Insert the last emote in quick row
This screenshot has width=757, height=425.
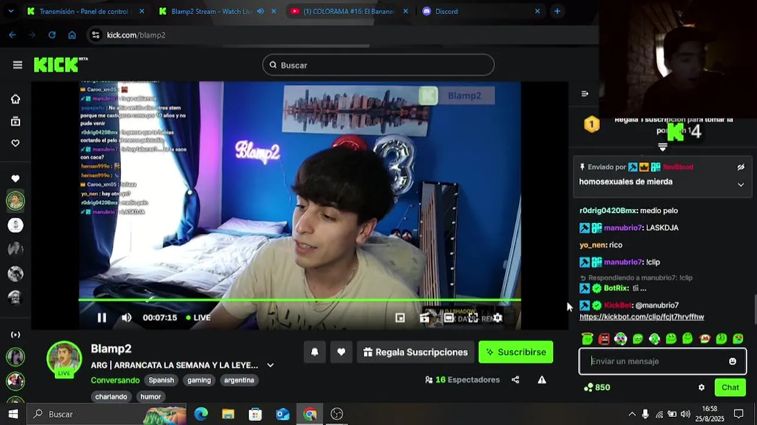(x=738, y=339)
